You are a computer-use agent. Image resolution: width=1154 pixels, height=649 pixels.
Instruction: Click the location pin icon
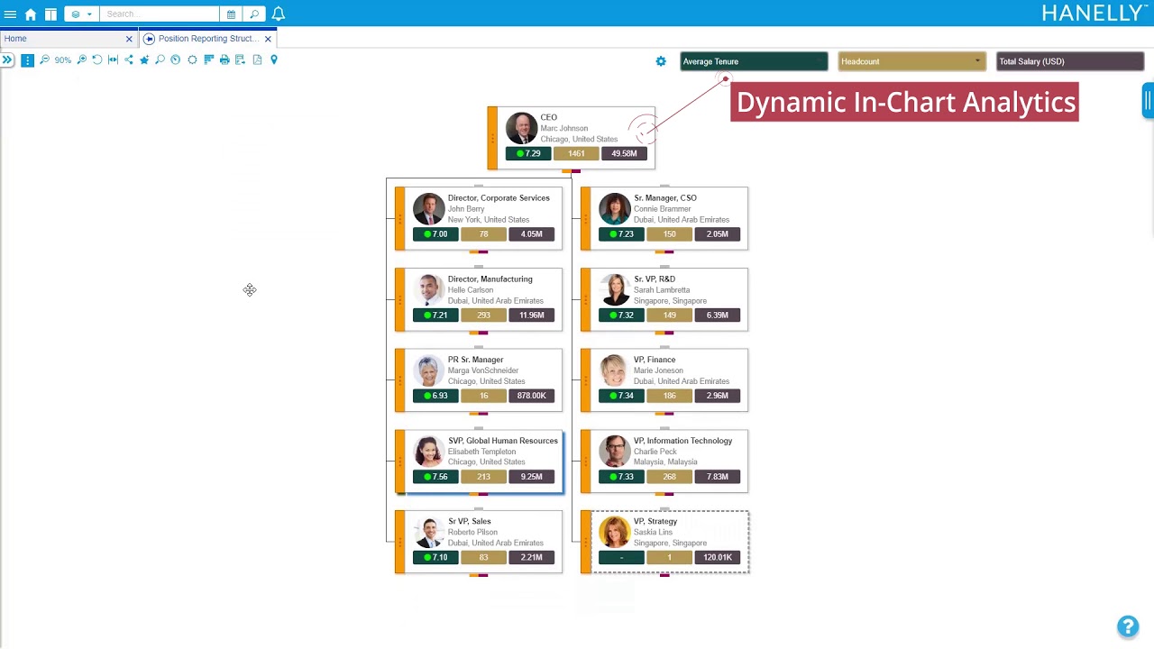pyautogui.click(x=274, y=59)
